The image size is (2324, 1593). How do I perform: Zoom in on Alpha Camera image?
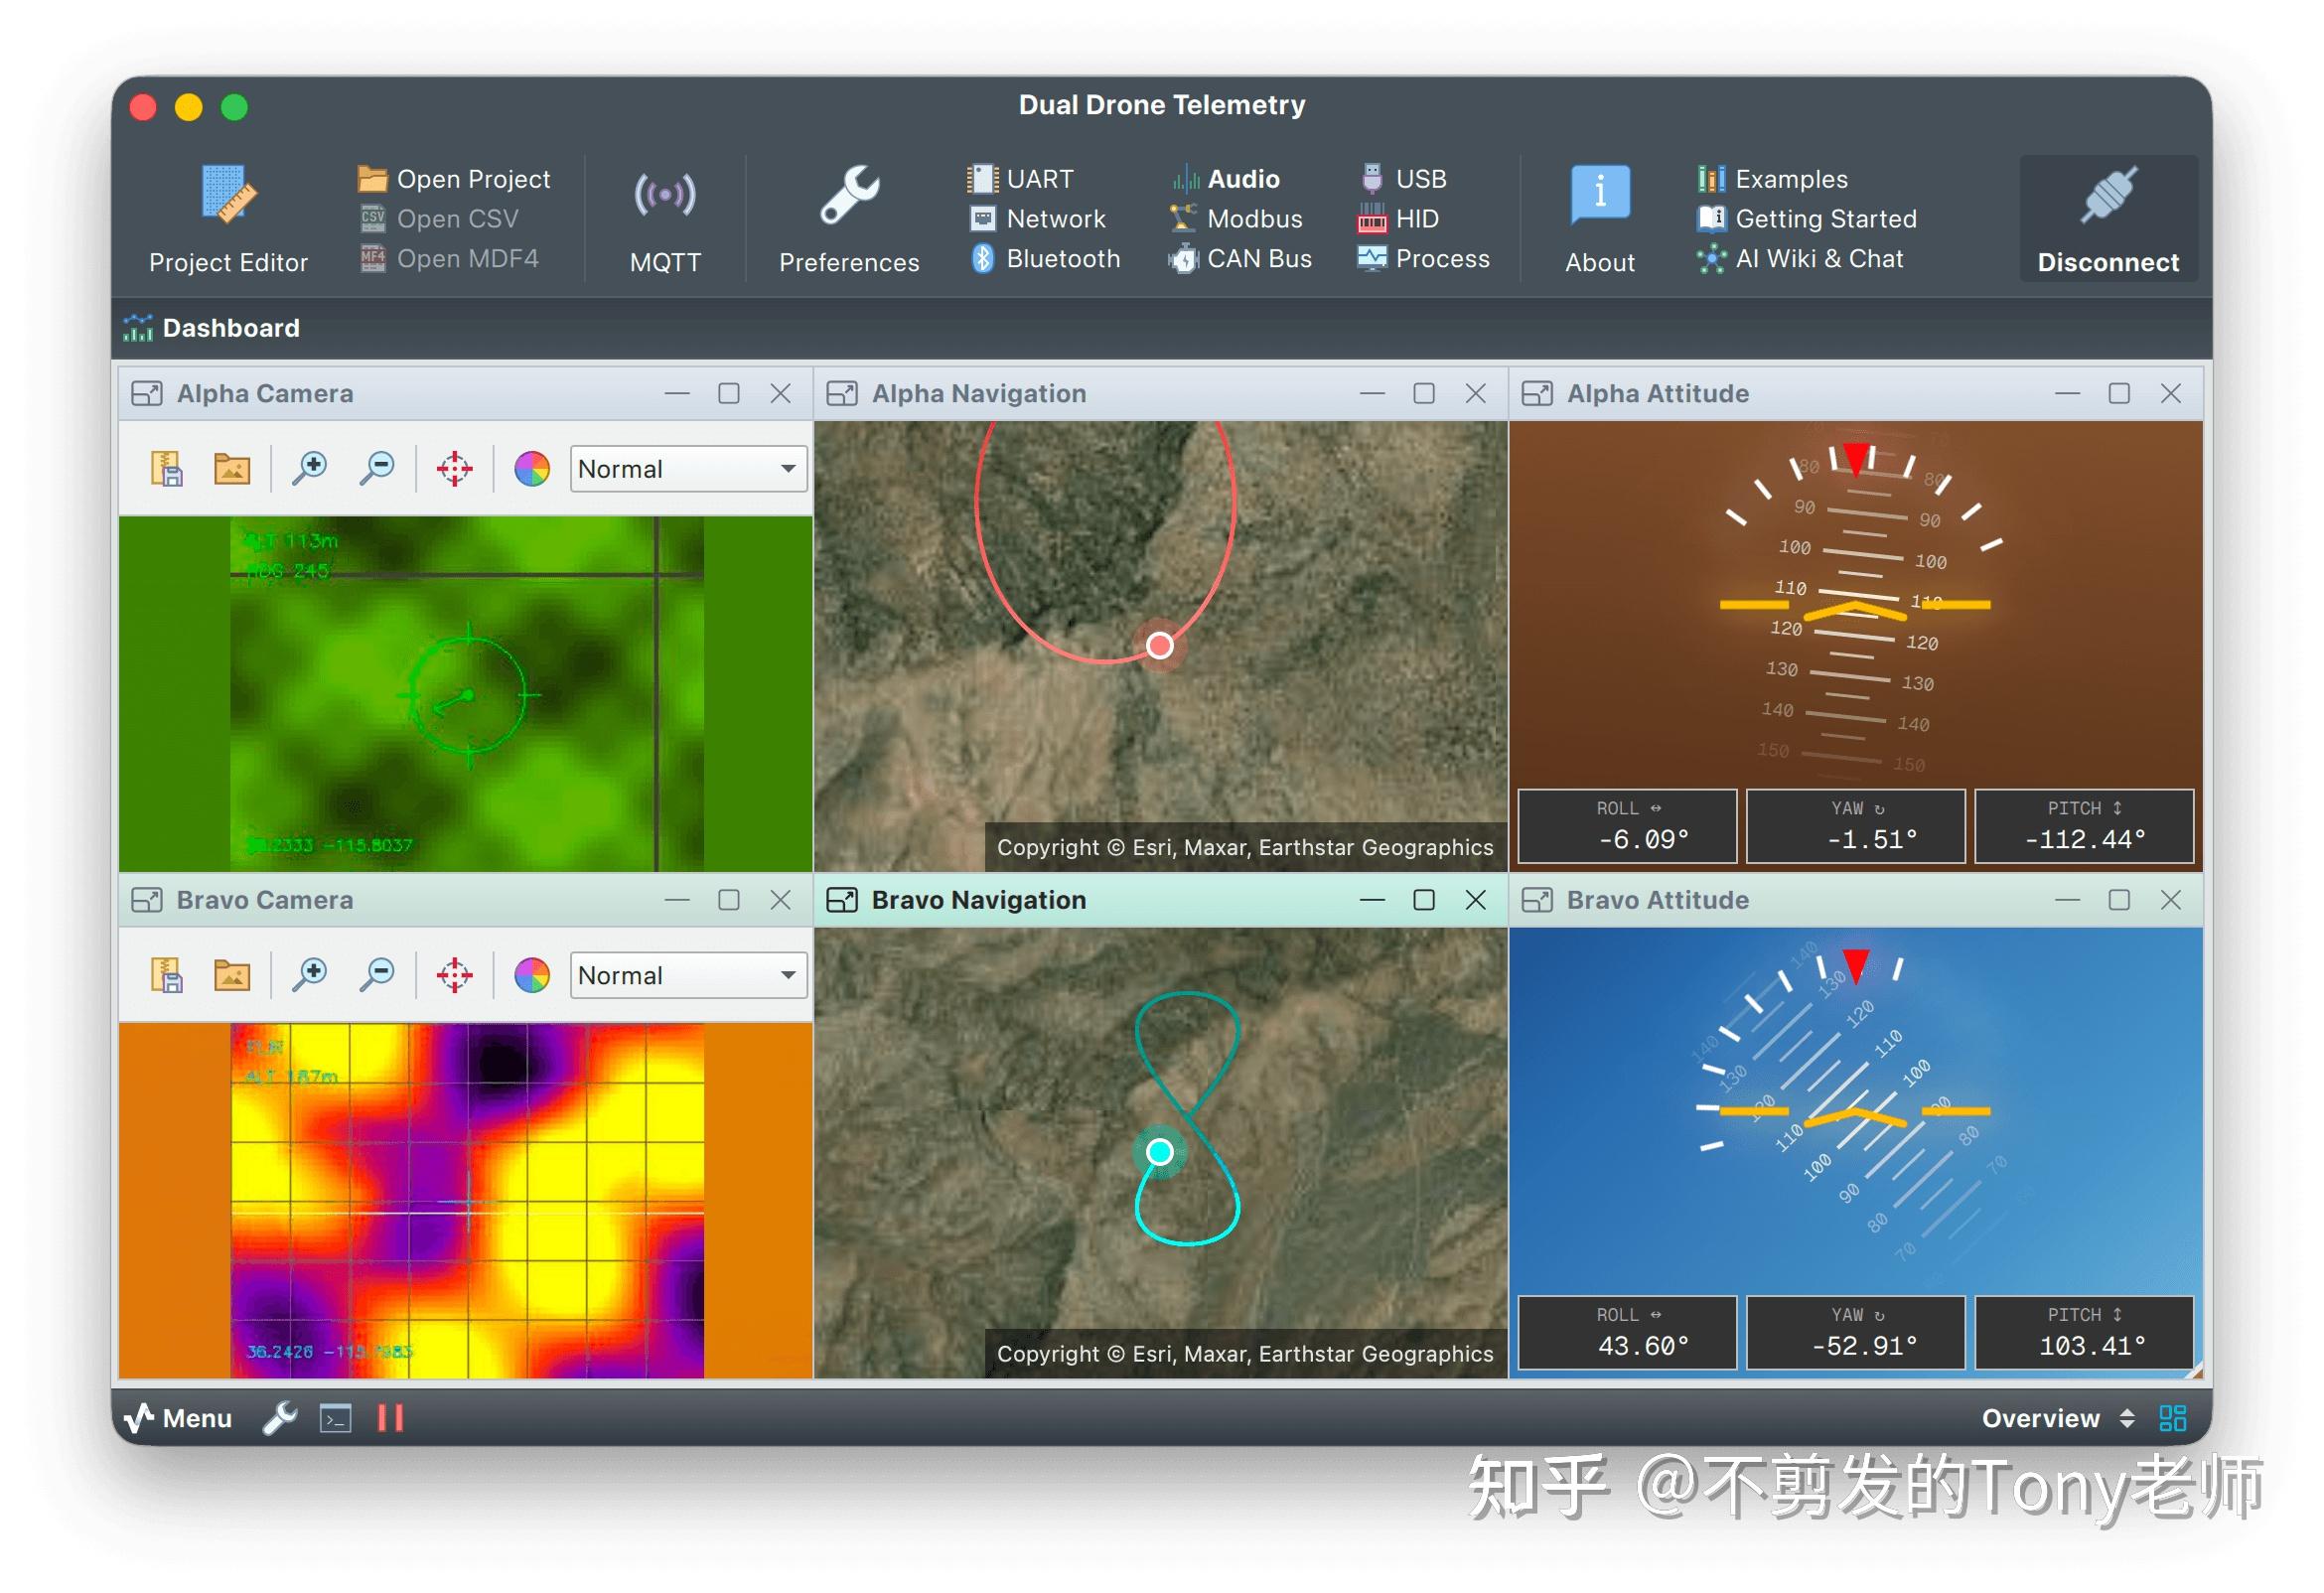tap(310, 469)
